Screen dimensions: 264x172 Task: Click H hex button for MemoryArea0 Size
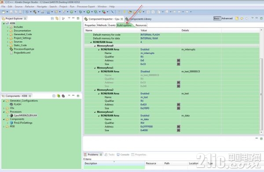tap(179, 64)
